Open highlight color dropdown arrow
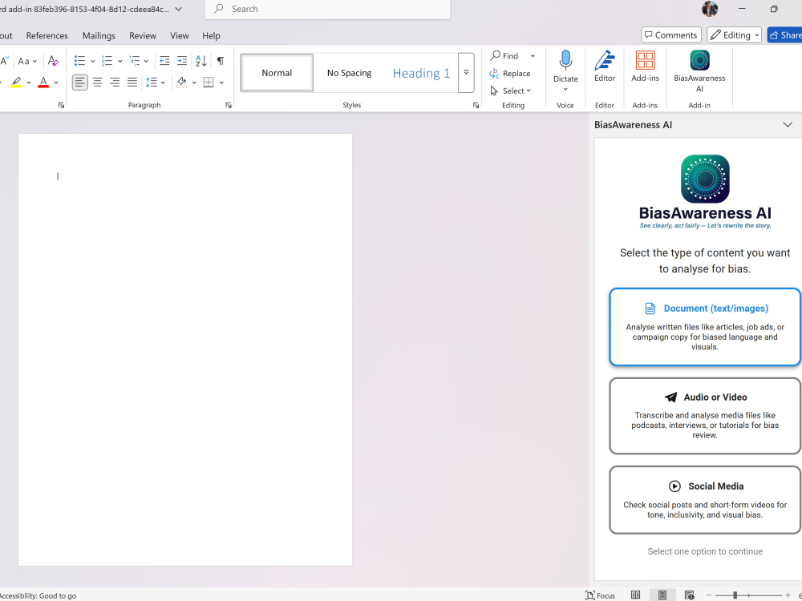 (x=29, y=83)
